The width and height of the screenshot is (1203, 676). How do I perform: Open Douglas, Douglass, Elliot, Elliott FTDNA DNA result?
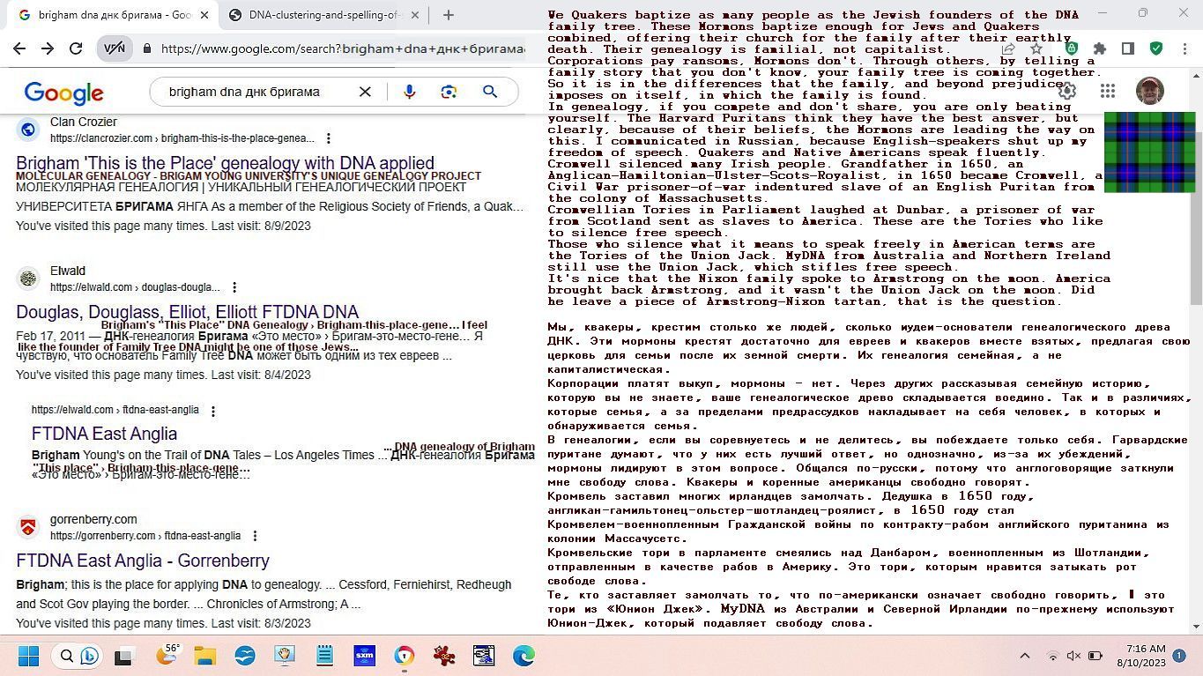[187, 312]
